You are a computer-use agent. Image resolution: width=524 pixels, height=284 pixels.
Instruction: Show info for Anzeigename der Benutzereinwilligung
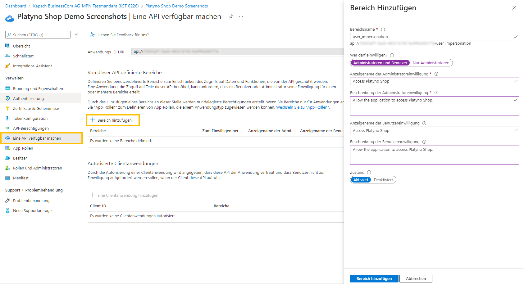[x=424, y=123]
